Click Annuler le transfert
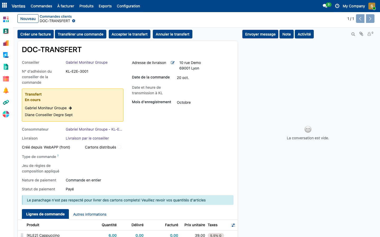 tap(173, 34)
